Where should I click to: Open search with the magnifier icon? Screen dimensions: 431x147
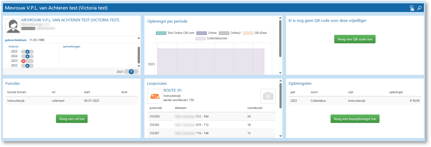tap(420, 8)
